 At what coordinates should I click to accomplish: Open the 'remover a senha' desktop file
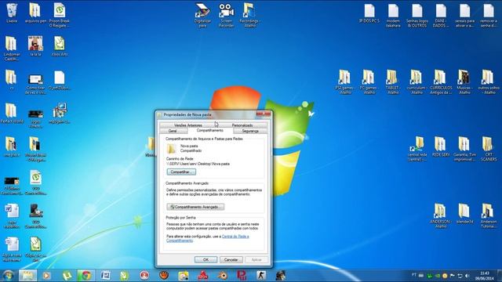(x=489, y=15)
